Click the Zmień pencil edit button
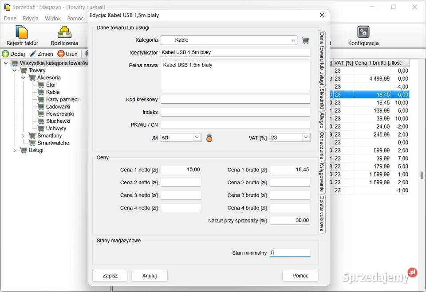The height and width of the screenshot is (292, 426). coord(41,54)
